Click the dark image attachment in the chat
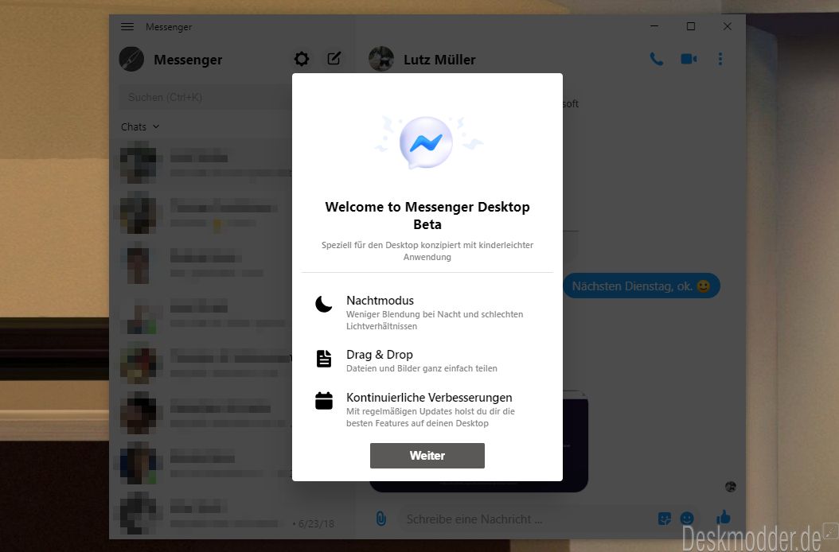This screenshot has width=839, height=552. point(576,441)
